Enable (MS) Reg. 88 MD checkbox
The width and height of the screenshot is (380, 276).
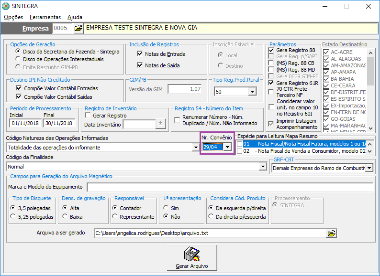point(271,70)
